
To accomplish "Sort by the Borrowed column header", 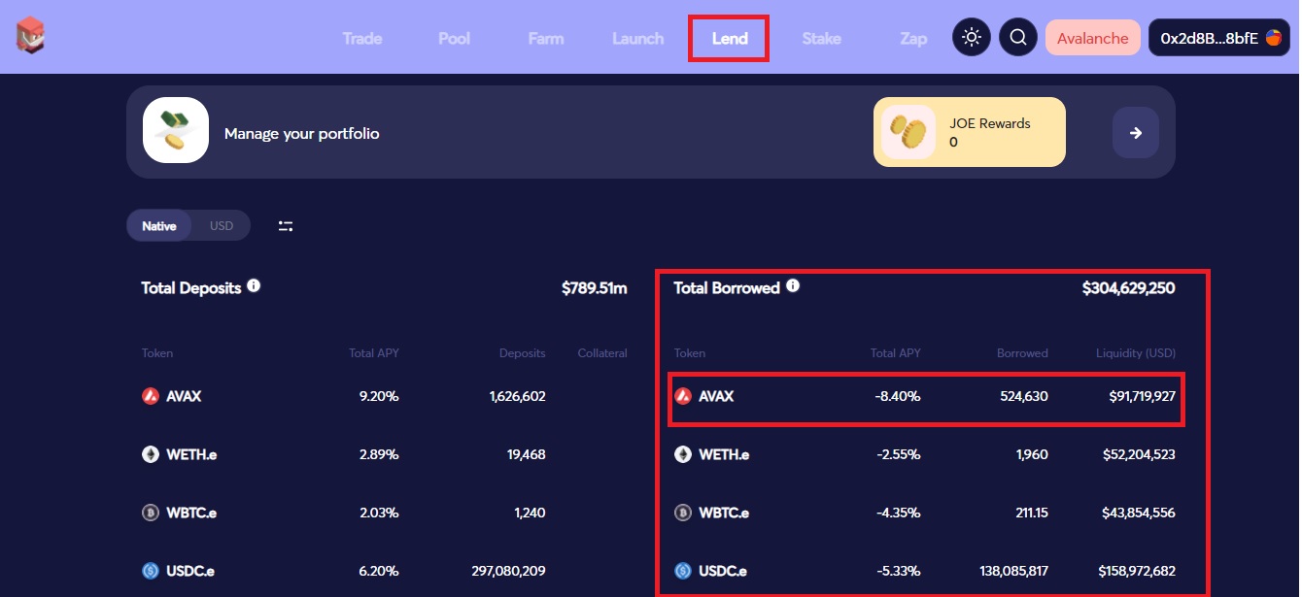I will [1023, 353].
